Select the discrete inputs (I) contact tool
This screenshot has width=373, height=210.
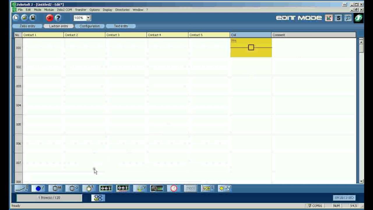(22, 188)
